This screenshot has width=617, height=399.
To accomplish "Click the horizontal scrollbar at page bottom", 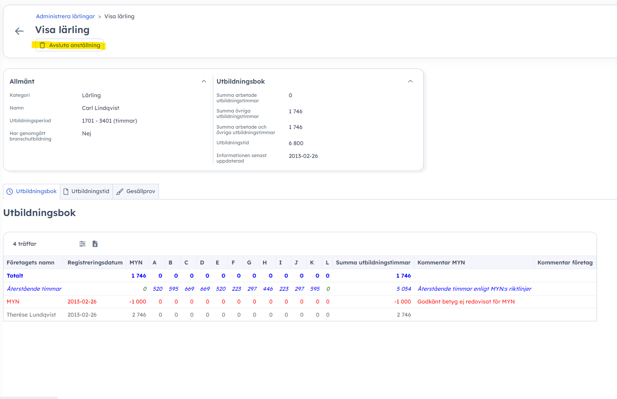I will 29,397.
